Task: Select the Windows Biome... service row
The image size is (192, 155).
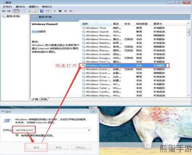Action: coord(124,95)
